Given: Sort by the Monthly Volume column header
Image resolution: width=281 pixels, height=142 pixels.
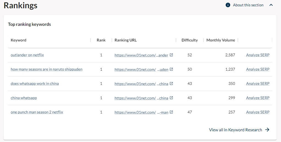Looking at the screenshot, I should tap(221, 40).
